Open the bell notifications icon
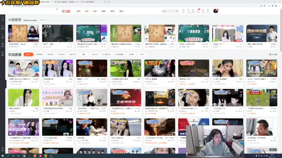Screen dimensions: 282x158 pyautogui.click(x=203, y=11)
